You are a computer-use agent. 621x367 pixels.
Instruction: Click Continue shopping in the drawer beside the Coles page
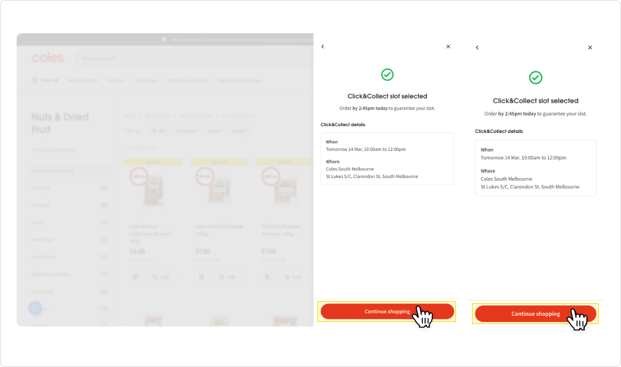click(x=387, y=312)
